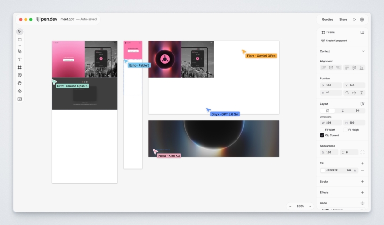Align right edges
The image size is (384, 225).
point(338,68)
